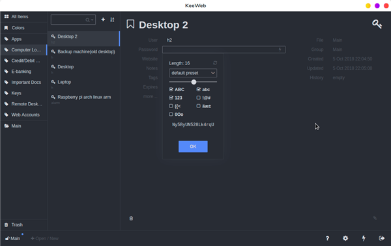Lock workspace with logout icon
The width and height of the screenshot is (391, 246).
coord(381,238)
